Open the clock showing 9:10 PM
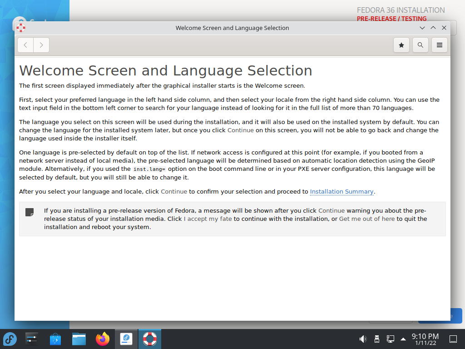Viewport: 465px width, 349px height. pos(425,339)
